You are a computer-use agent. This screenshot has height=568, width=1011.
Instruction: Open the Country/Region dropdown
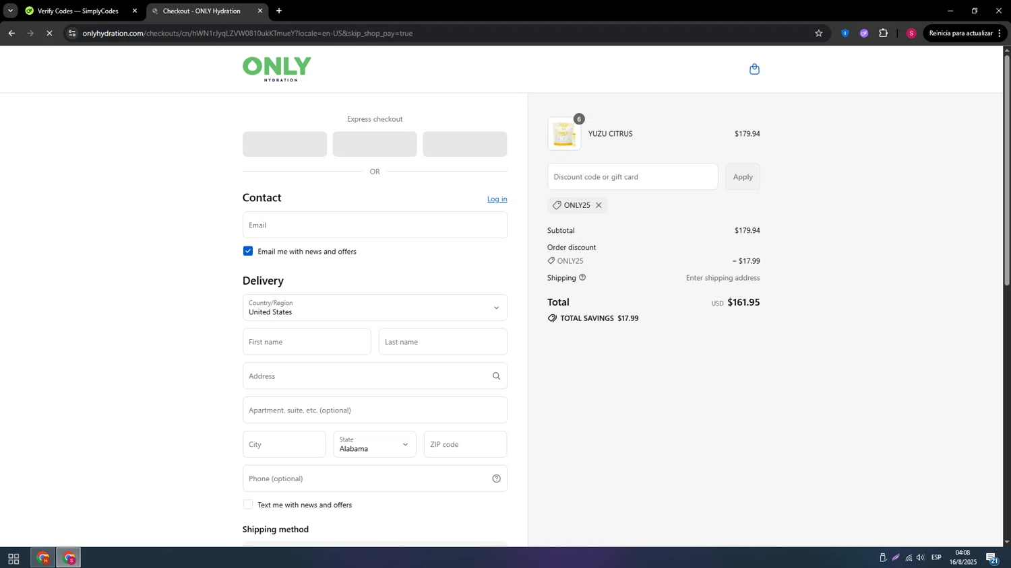375,308
